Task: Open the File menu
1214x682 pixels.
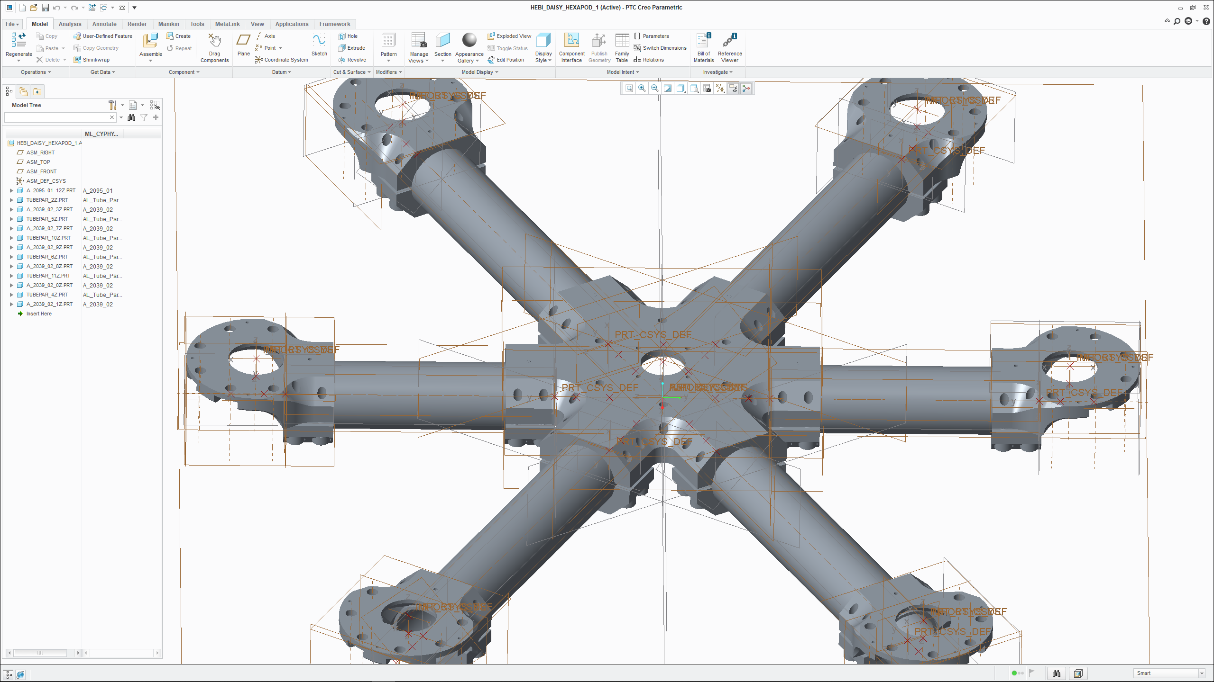Action: click(12, 24)
